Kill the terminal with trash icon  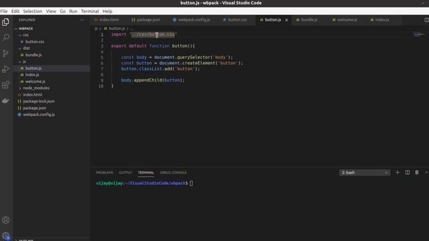[417, 173]
